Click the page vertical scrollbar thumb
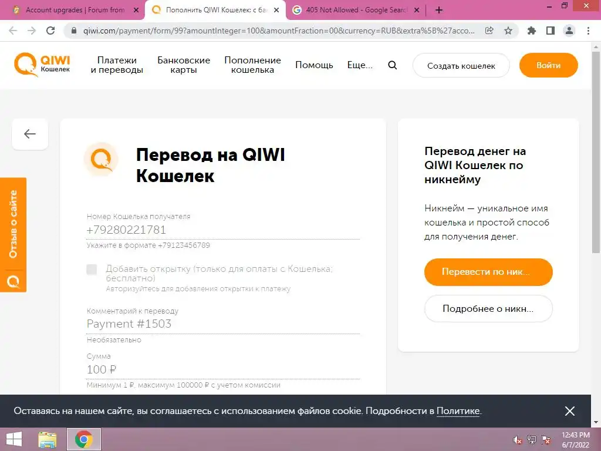Viewport: 601px width, 451px height. [x=596, y=152]
